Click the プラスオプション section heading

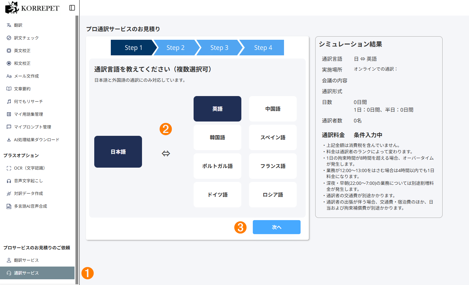pyautogui.click(x=21, y=156)
